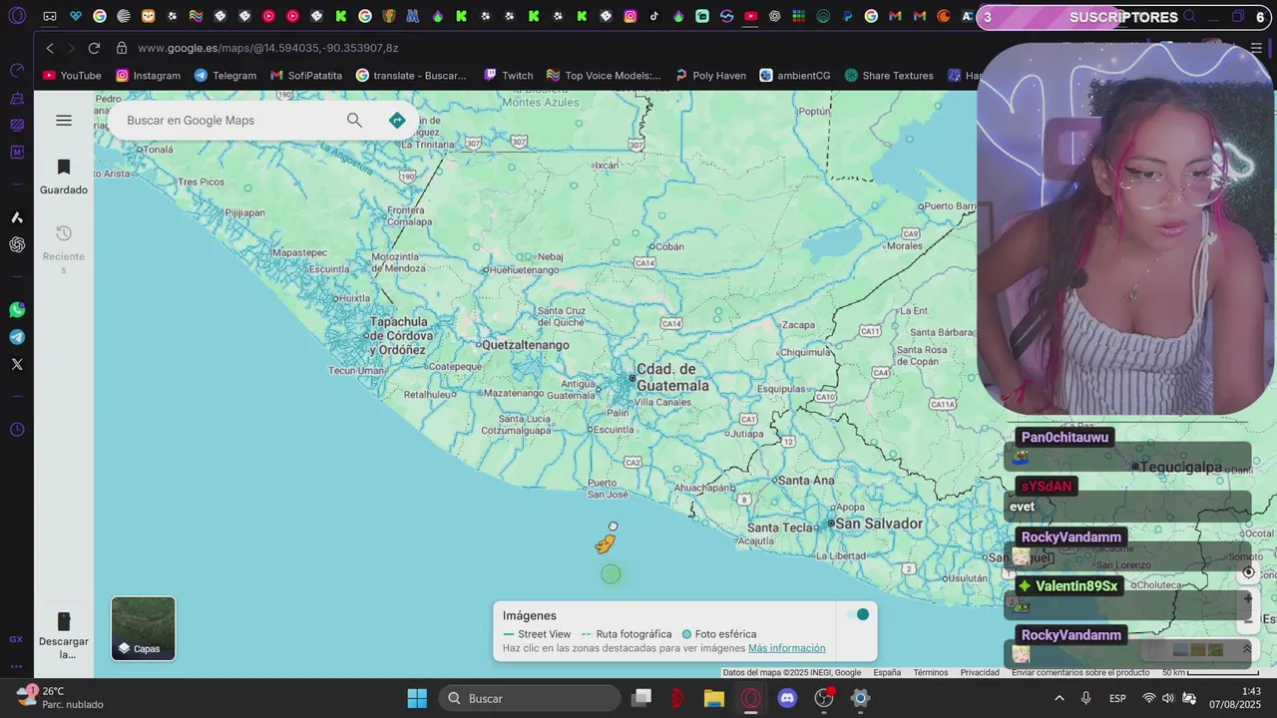Click the magnifier search icon in Maps

pos(354,121)
